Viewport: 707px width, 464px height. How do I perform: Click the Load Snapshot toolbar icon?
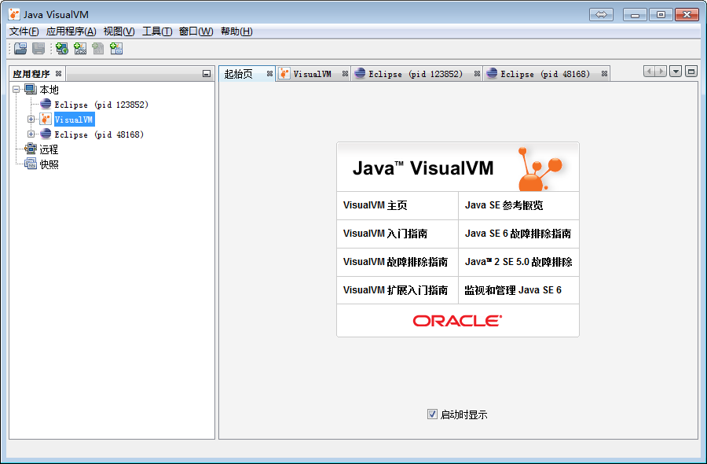[20, 48]
